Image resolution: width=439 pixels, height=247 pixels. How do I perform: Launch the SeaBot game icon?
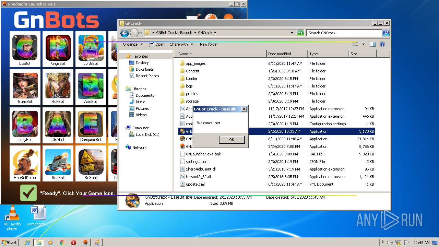tap(58, 164)
